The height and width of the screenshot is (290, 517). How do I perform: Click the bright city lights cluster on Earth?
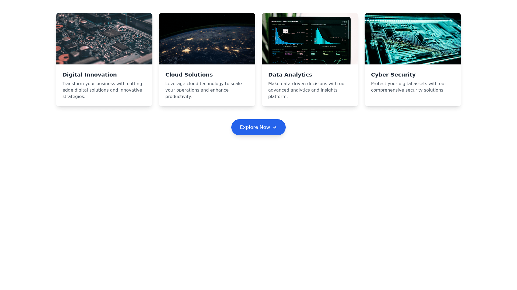click(x=187, y=50)
